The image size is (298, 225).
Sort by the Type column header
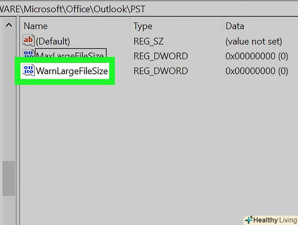click(143, 26)
